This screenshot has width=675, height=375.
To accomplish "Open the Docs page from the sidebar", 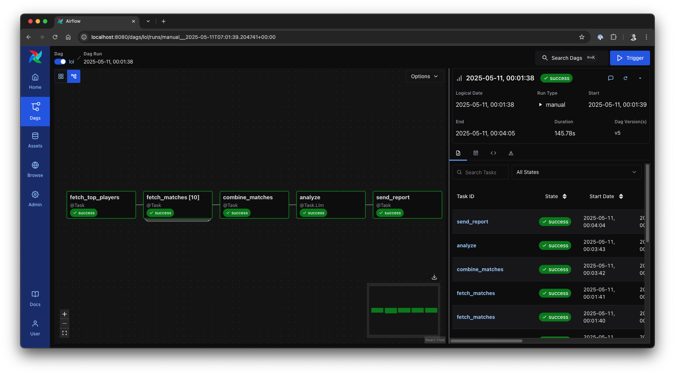I will click(35, 298).
